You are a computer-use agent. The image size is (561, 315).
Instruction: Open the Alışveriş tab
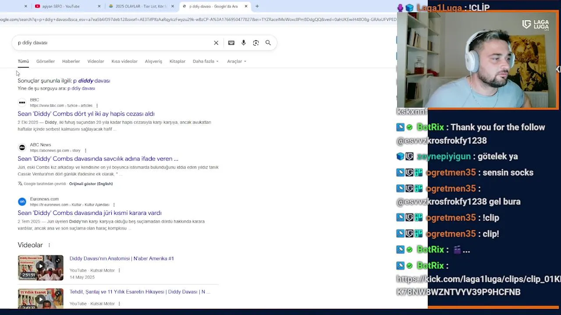153,61
